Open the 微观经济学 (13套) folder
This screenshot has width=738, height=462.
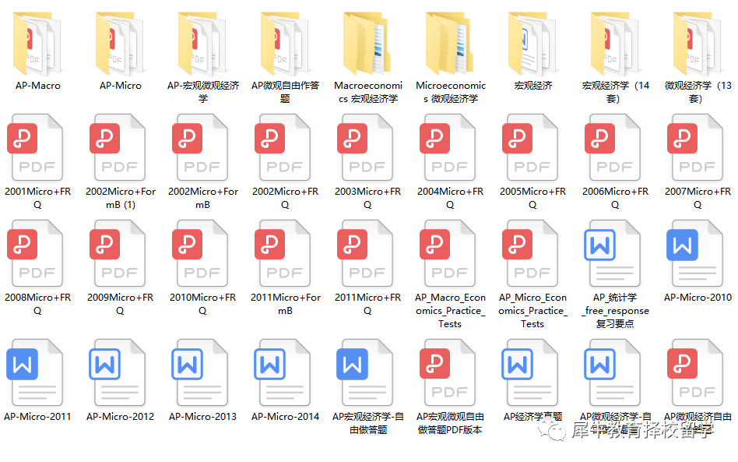[x=698, y=44]
